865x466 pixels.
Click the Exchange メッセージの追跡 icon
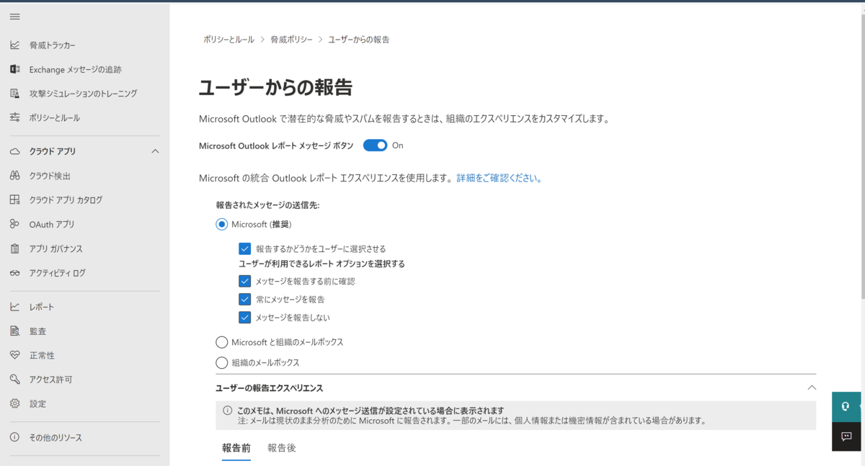tap(14, 69)
